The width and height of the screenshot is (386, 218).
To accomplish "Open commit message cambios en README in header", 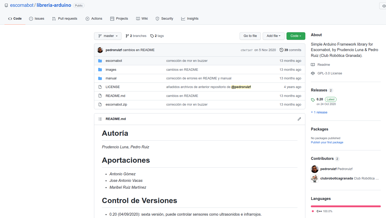I will tap(139, 50).
